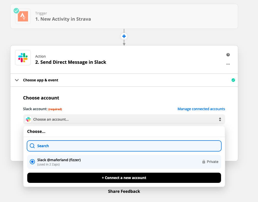Click the Private lock icon
Image resolution: width=258 pixels, height=202 pixels.
tap(204, 161)
